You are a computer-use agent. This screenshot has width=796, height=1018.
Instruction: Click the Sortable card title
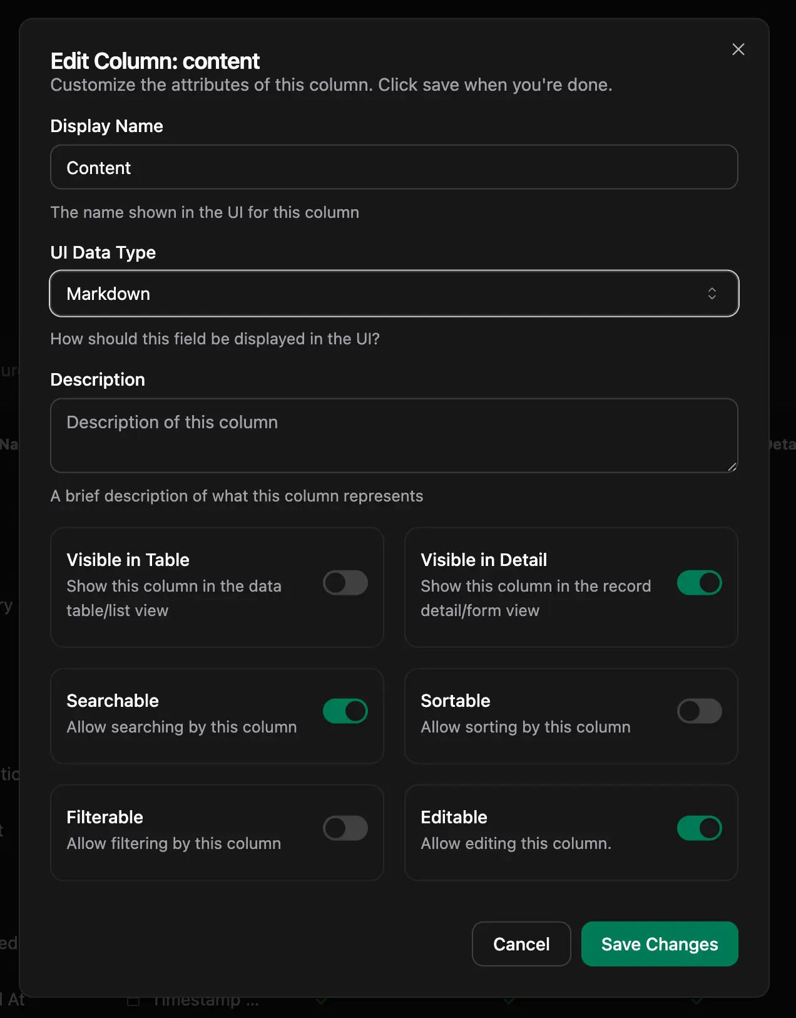tap(455, 701)
